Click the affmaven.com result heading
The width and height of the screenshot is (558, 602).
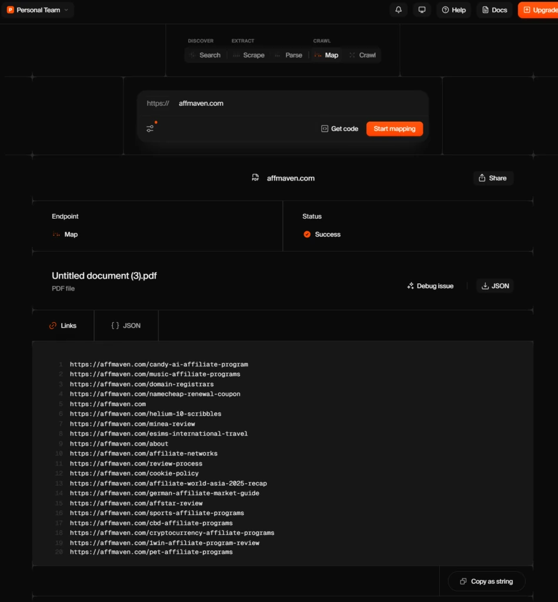(x=290, y=178)
